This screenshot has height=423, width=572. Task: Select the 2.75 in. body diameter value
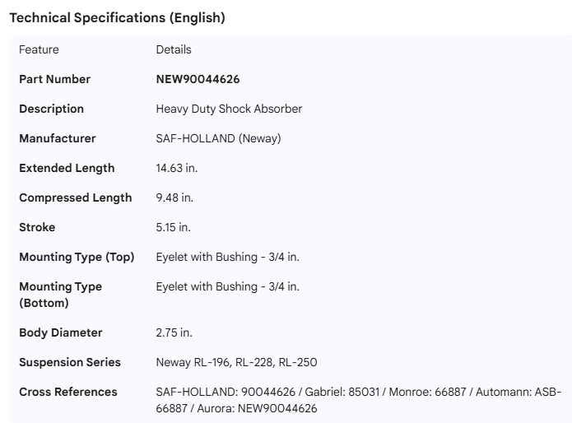click(174, 332)
